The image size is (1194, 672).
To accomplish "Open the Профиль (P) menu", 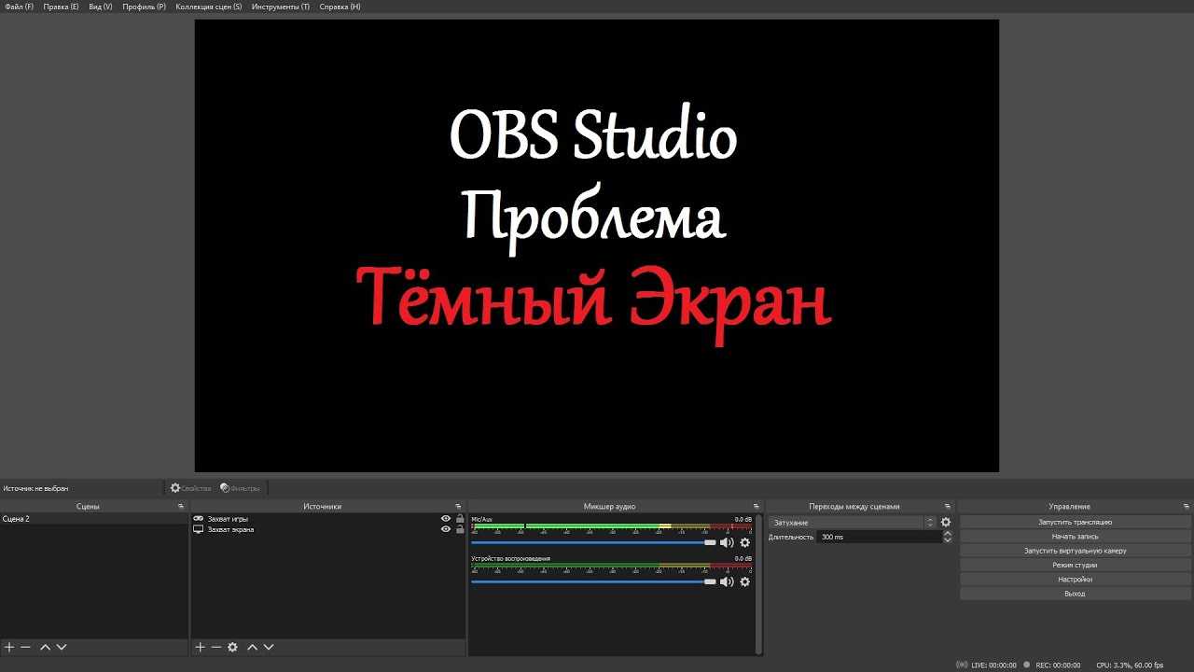I will (144, 7).
